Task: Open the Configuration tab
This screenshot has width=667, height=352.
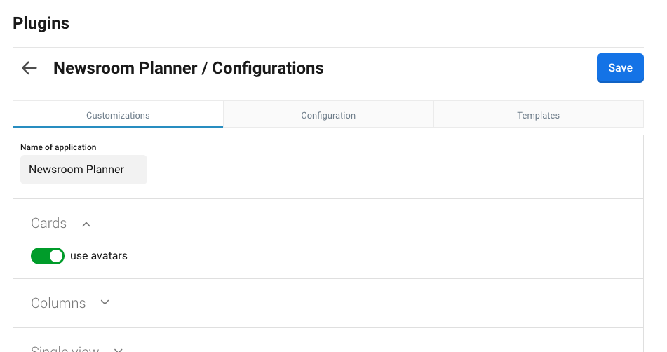Action: tap(328, 115)
